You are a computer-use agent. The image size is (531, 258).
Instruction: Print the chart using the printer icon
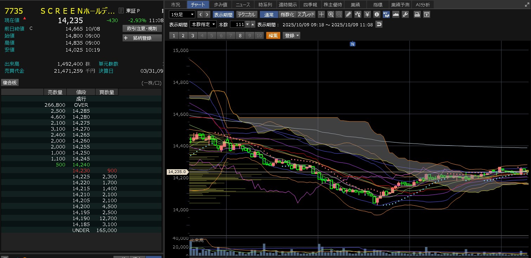click(x=417, y=14)
